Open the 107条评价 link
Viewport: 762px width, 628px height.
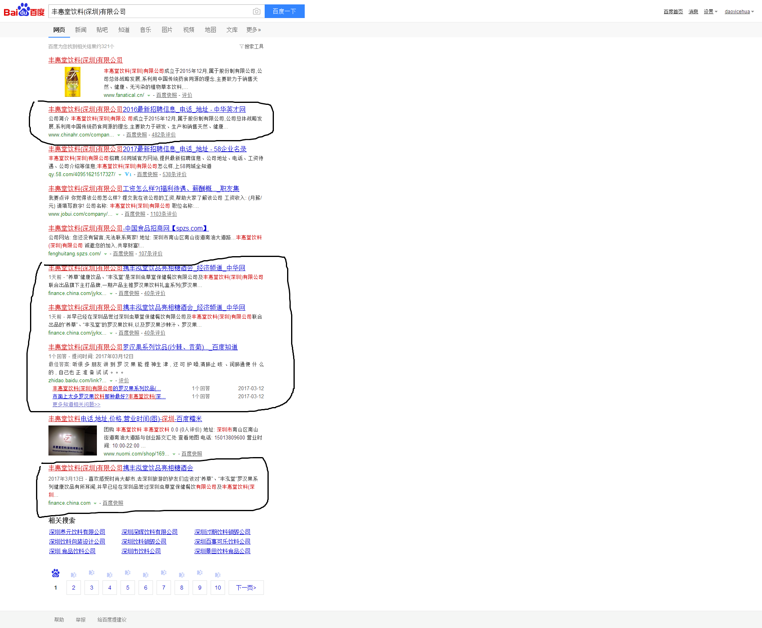click(x=150, y=254)
